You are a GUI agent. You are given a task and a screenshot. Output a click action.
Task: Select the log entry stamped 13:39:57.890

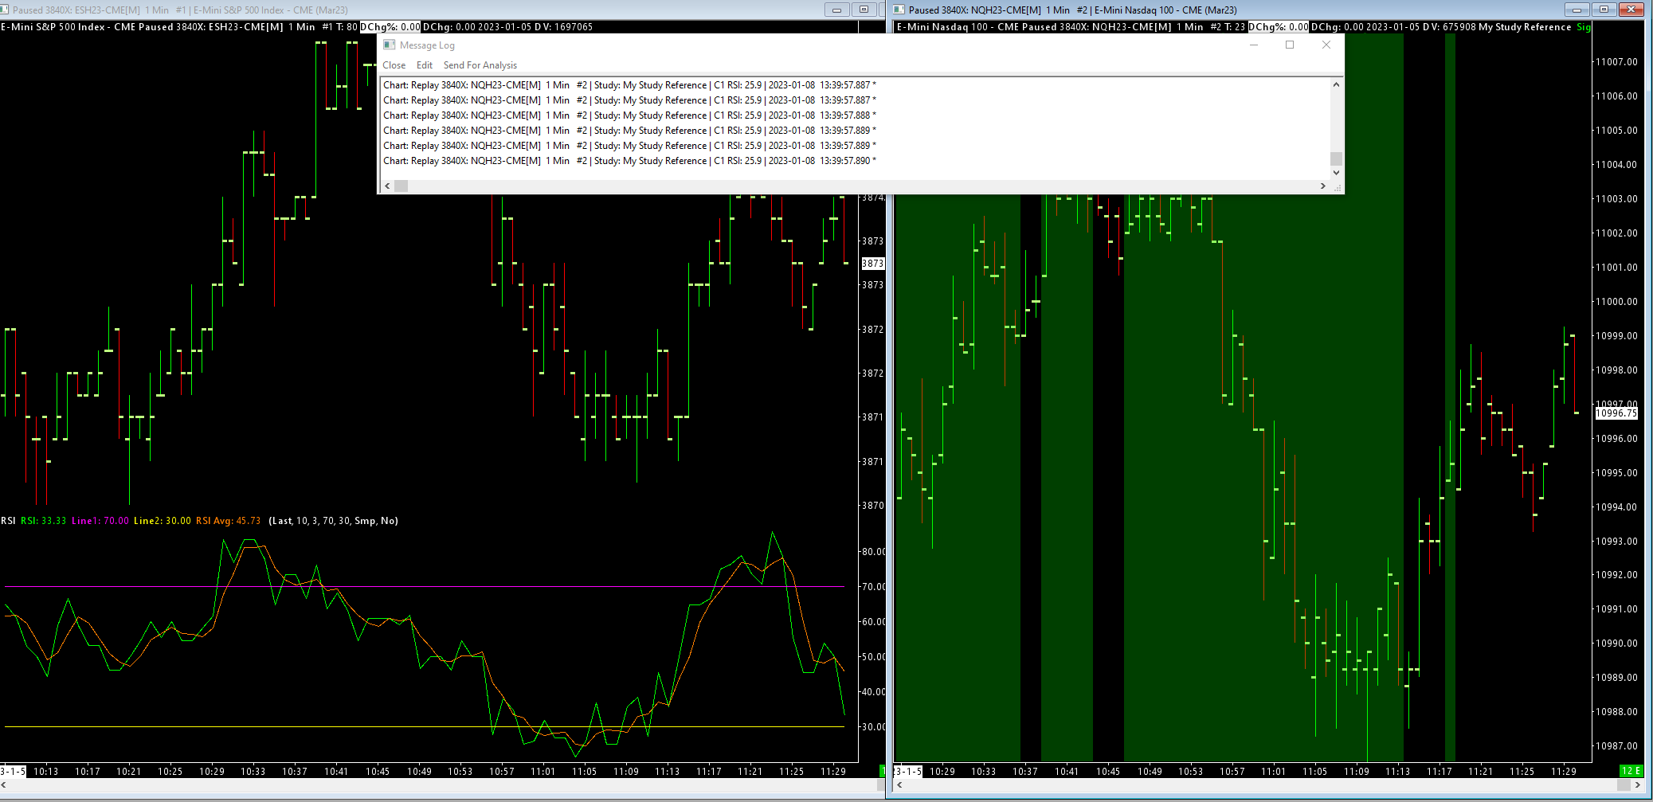coord(629,161)
